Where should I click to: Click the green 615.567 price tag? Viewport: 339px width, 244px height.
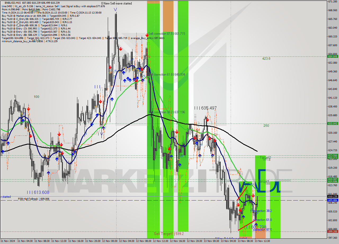click(x=333, y=179)
